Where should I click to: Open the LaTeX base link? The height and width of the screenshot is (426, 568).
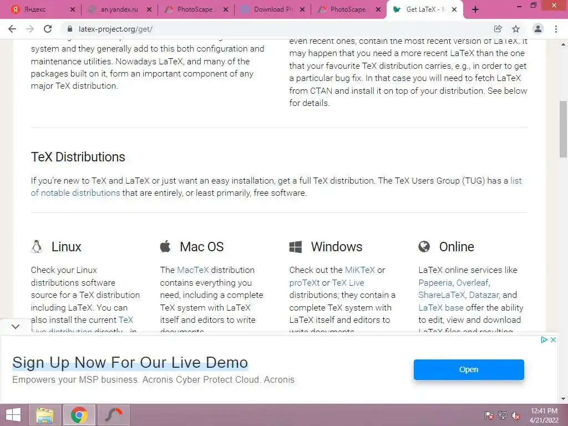click(x=441, y=307)
